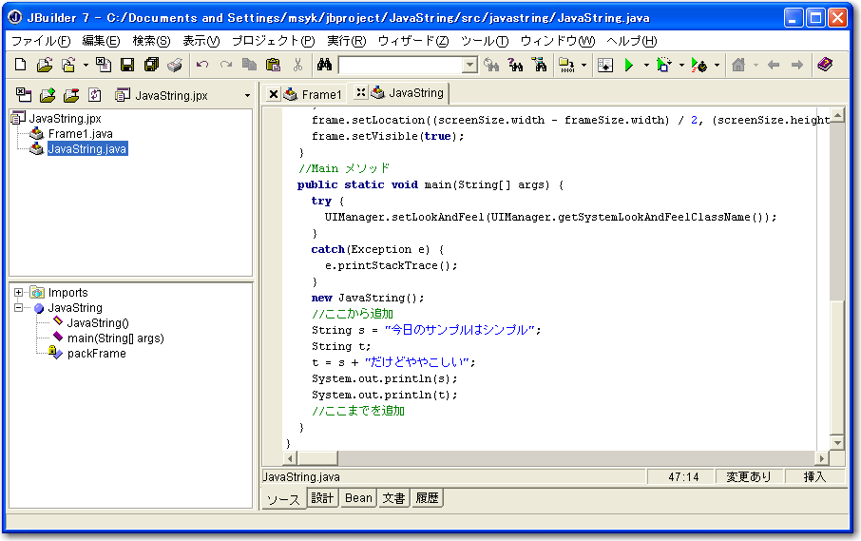Open the プロジェクト(P) menu
Screen dimensions: 861x541
273,41
